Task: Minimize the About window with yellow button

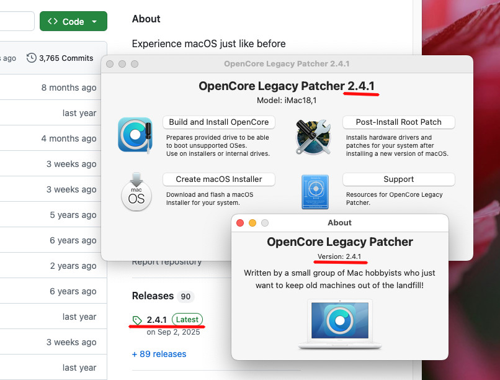Action: point(252,223)
